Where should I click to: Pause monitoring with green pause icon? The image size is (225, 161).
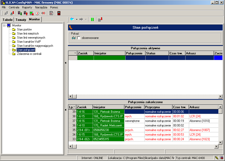pos(92,20)
